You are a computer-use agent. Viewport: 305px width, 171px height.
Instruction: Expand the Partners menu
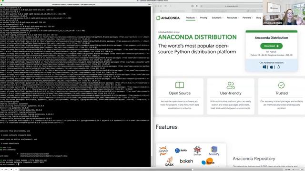(248, 18)
